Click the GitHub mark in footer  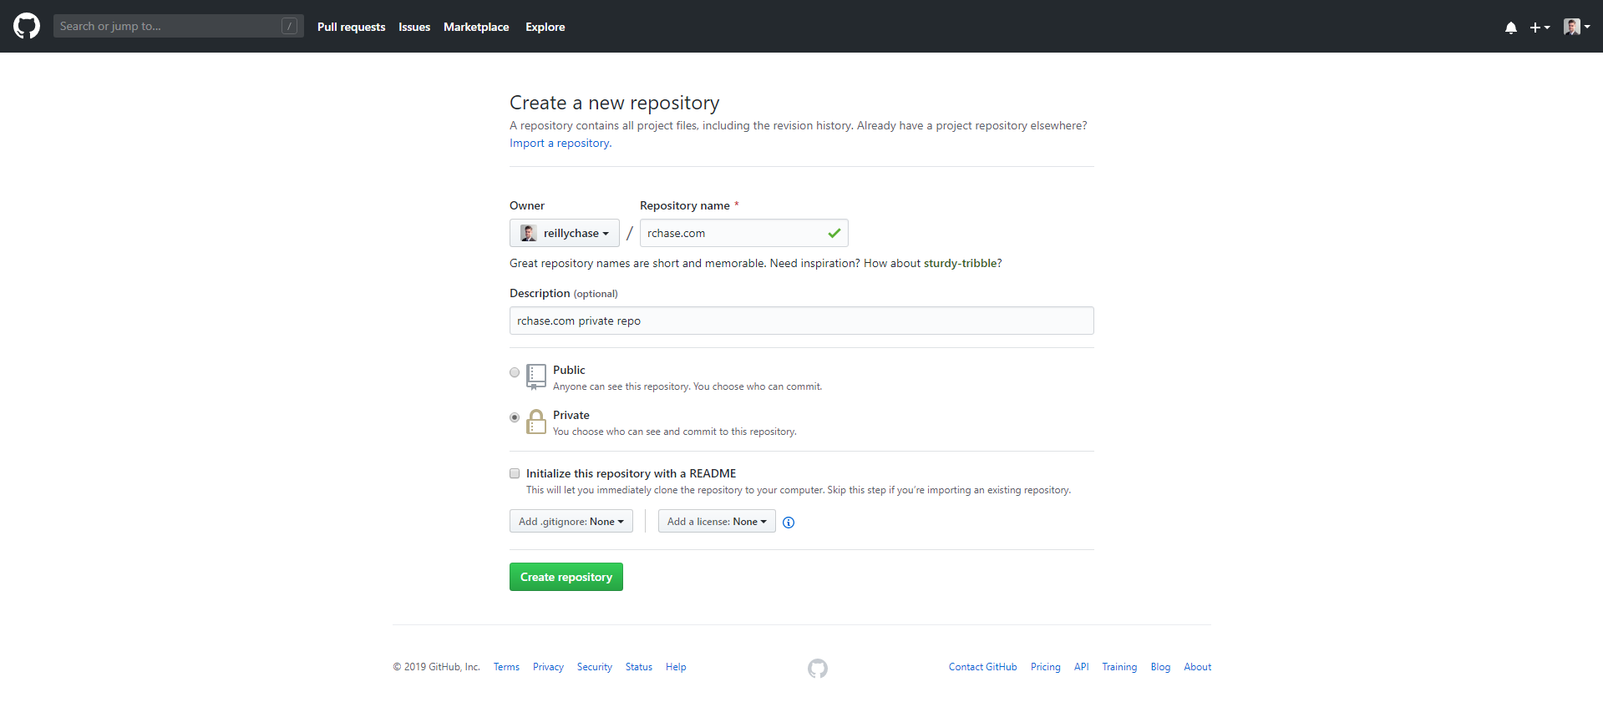pos(818,668)
